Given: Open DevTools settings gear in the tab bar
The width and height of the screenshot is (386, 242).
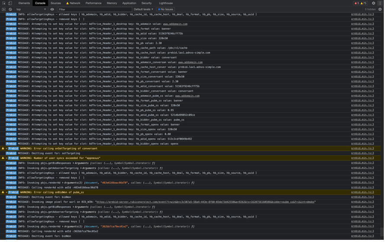Looking at the screenshot, I should pos(374,3).
